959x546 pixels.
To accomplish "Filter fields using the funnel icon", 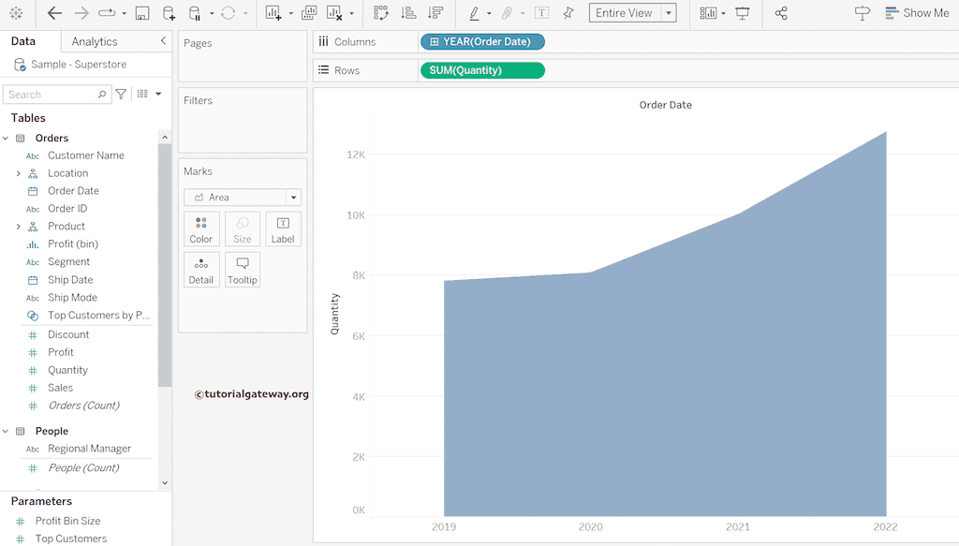I will click(x=121, y=95).
